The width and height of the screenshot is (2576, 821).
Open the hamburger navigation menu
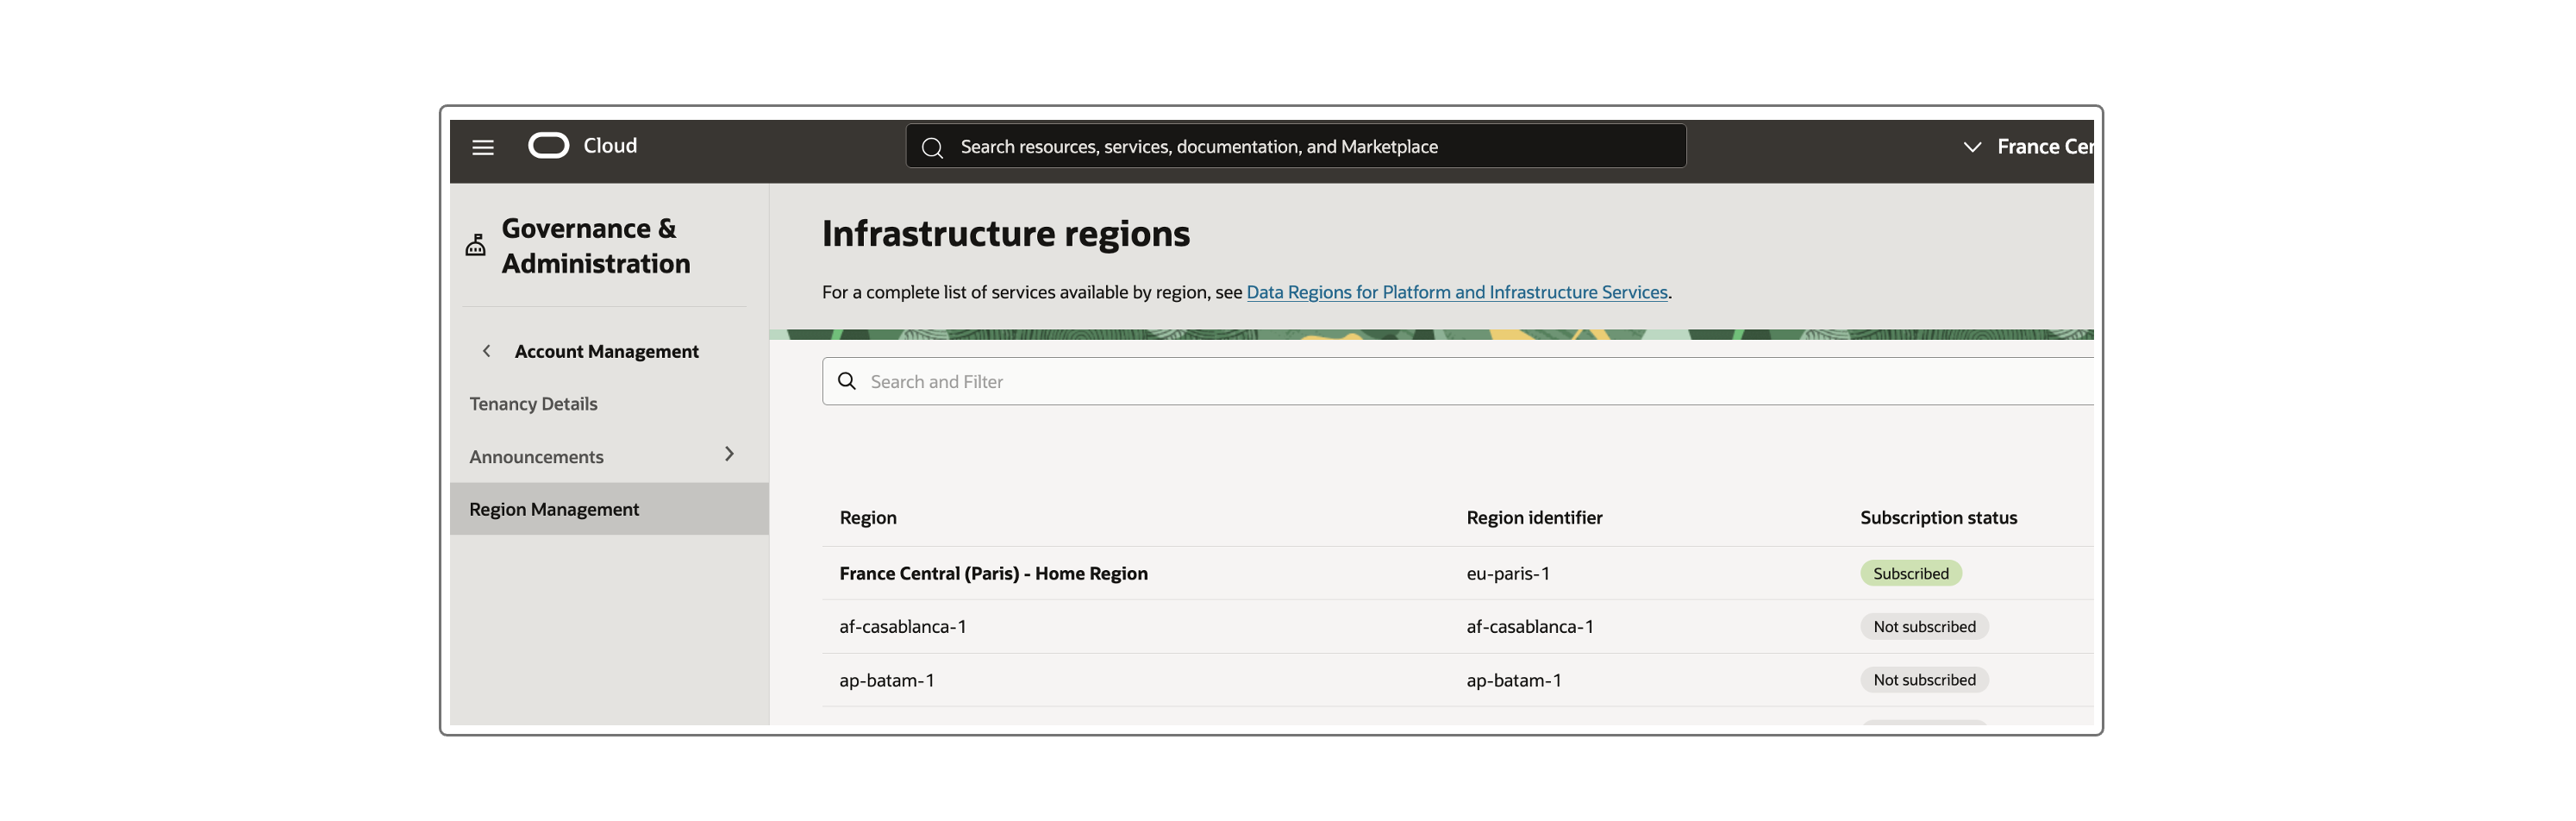pyautogui.click(x=483, y=147)
